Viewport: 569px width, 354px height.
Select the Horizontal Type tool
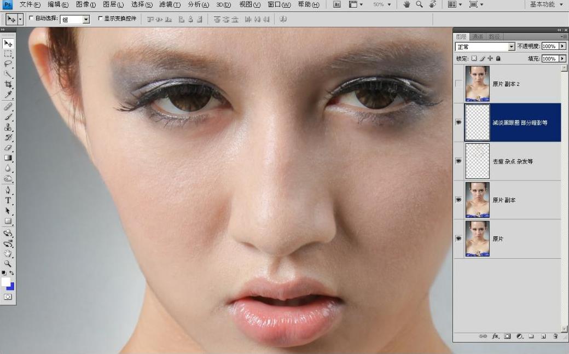click(8, 200)
